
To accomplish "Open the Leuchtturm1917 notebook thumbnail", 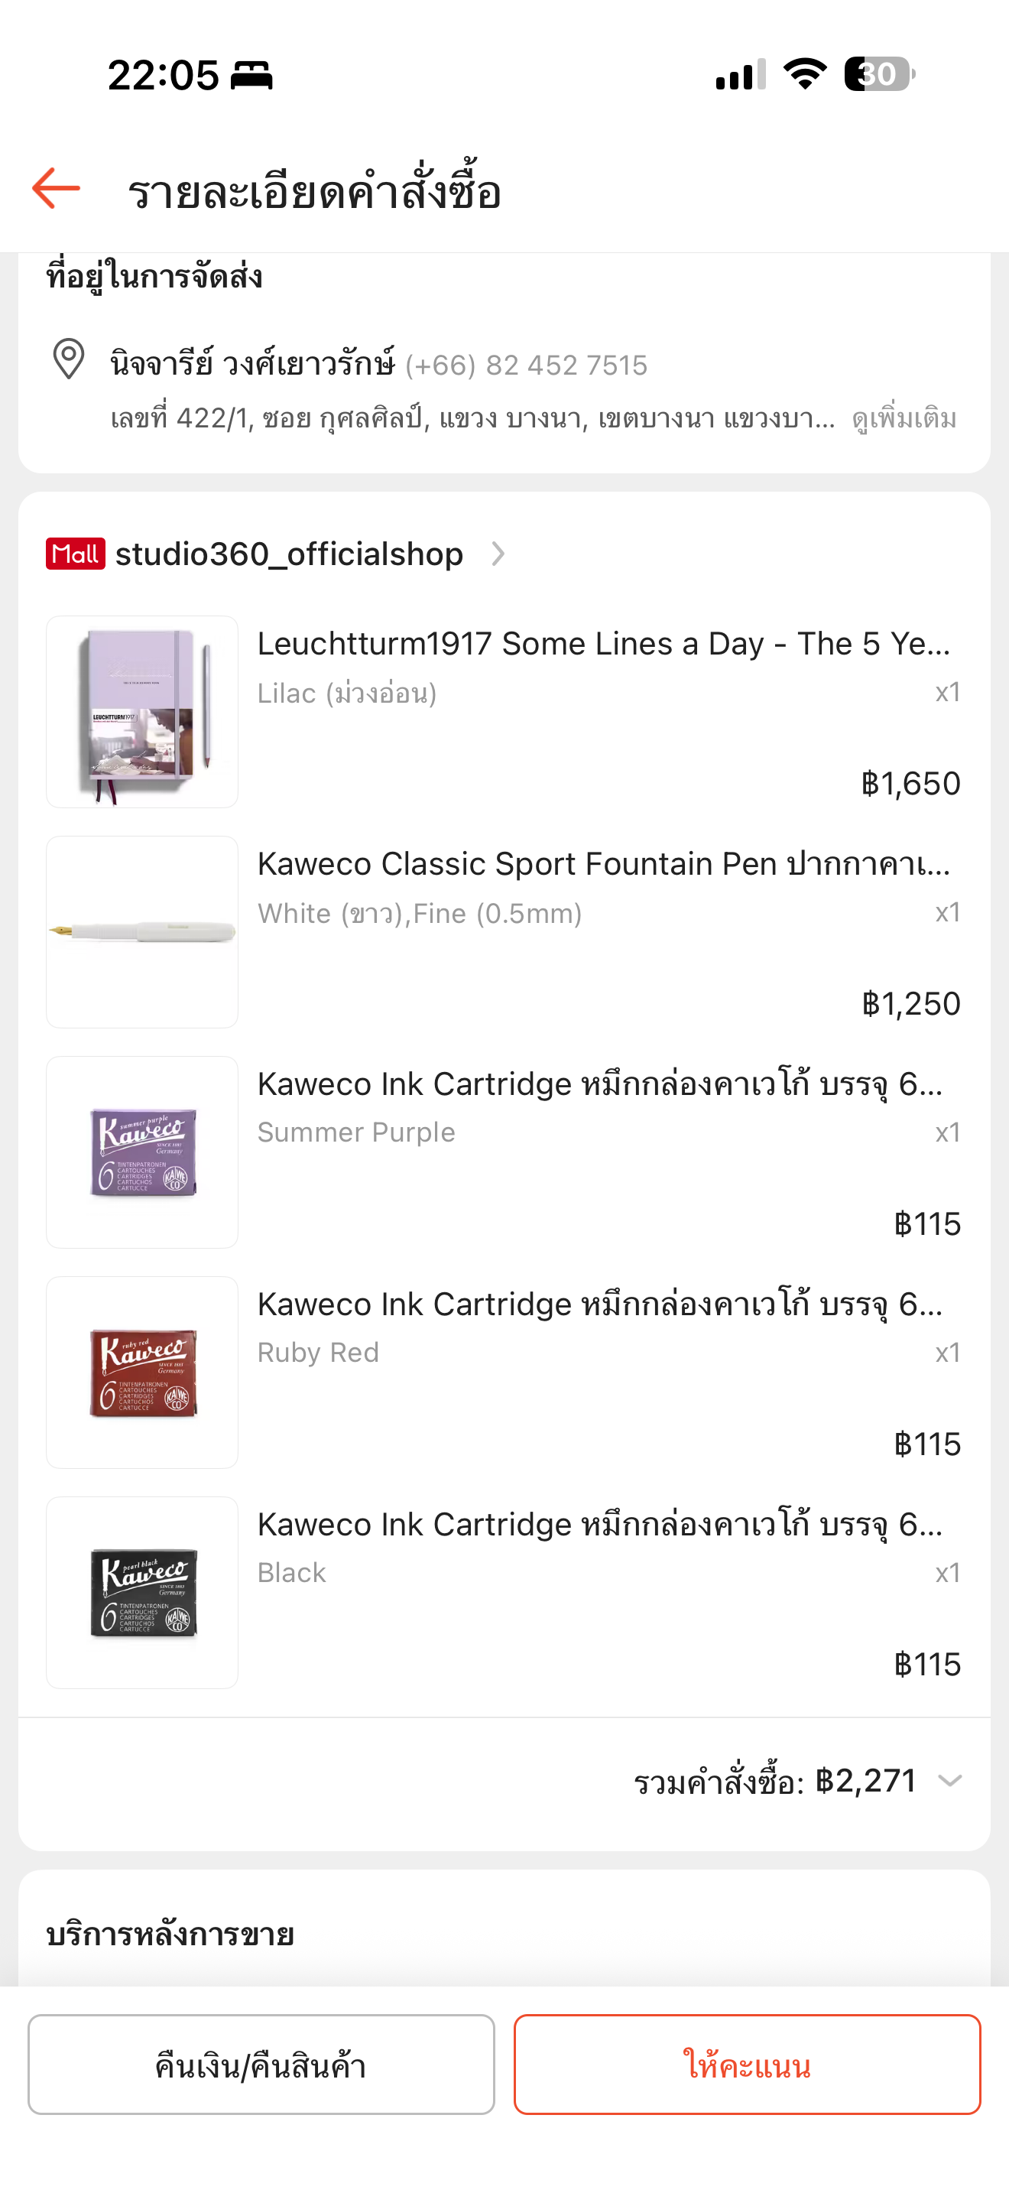I will click(x=142, y=712).
